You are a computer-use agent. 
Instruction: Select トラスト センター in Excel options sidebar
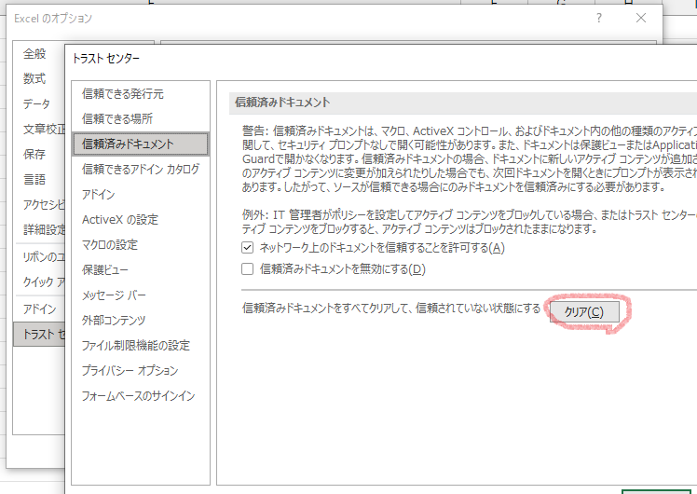(x=39, y=335)
